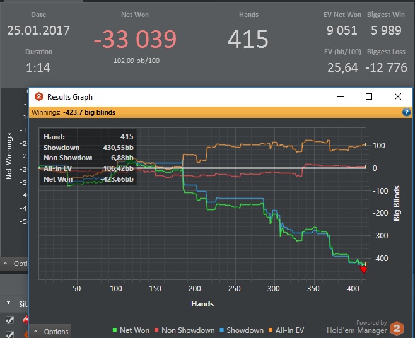Click the blue help question mark icon
Image resolution: width=415 pixels, height=338 pixels.
pyautogui.click(x=406, y=112)
